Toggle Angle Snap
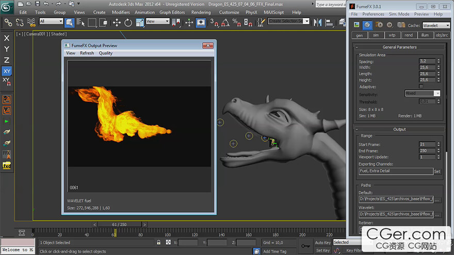Image resolution: width=454 pixels, height=255 pixels. 225,22
